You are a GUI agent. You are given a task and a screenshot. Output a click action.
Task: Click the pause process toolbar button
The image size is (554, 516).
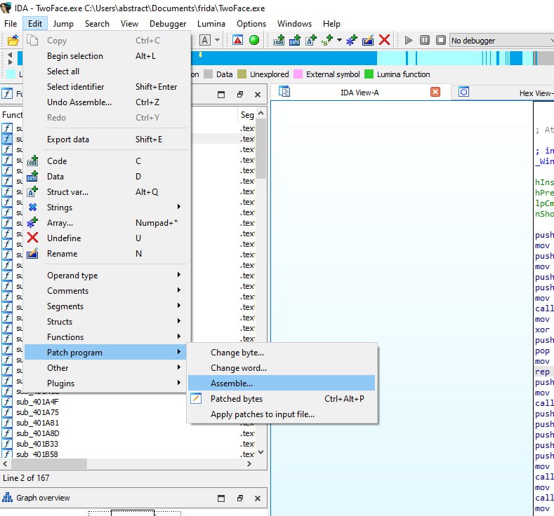click(x=425, y=40)
